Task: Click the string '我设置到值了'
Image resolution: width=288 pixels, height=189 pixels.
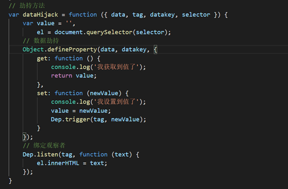Action: click(x=117, y=102)
